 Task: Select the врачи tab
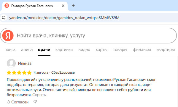point(44,50)
